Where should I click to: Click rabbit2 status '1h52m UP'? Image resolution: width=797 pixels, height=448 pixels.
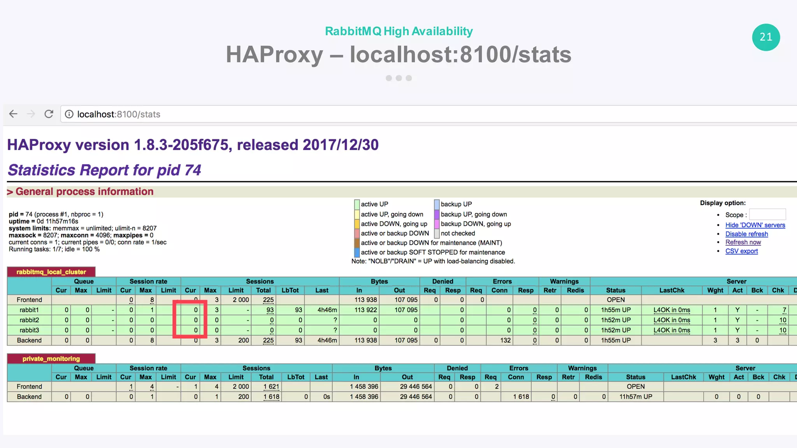[616, 320]
